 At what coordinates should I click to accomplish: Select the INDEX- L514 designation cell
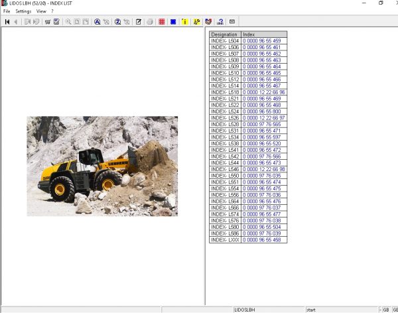coord(225,86)
